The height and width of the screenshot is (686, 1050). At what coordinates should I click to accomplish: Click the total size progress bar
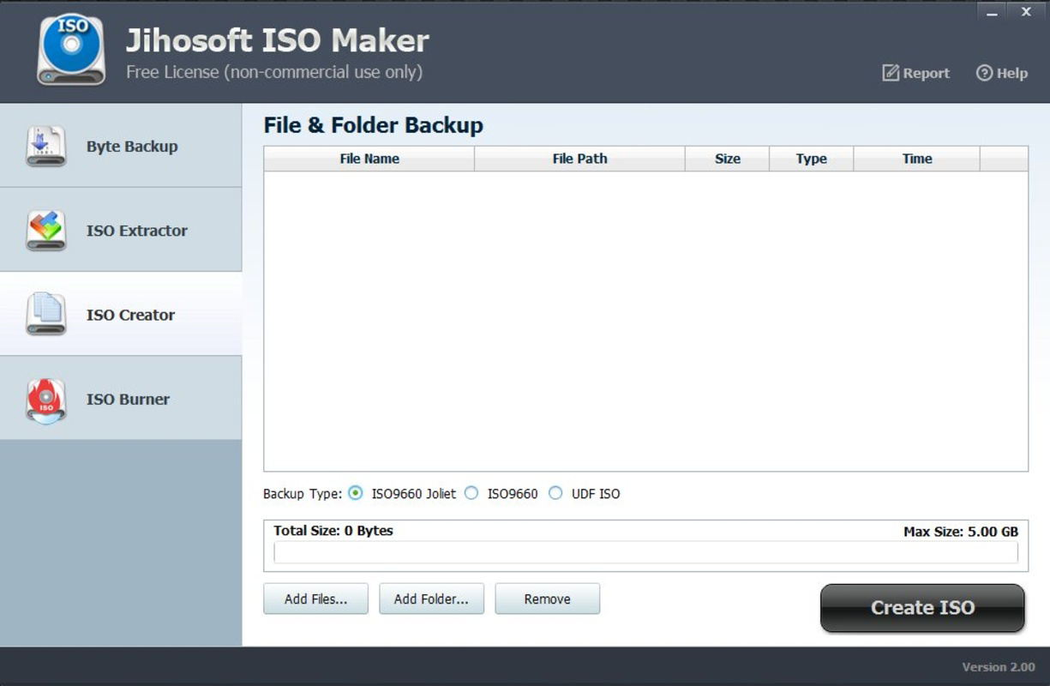pos(645,552)
